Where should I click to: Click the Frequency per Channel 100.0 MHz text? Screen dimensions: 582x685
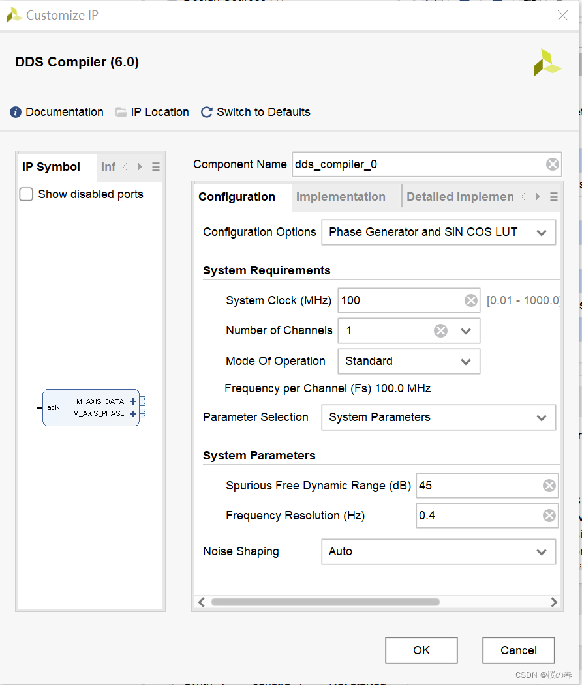328,388
